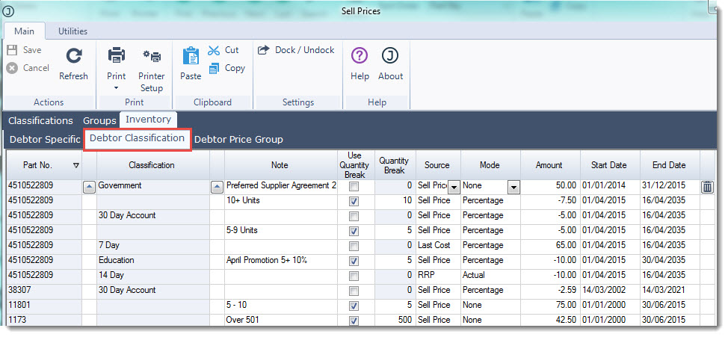Click the 7 Day classification cell

(153, 246)
